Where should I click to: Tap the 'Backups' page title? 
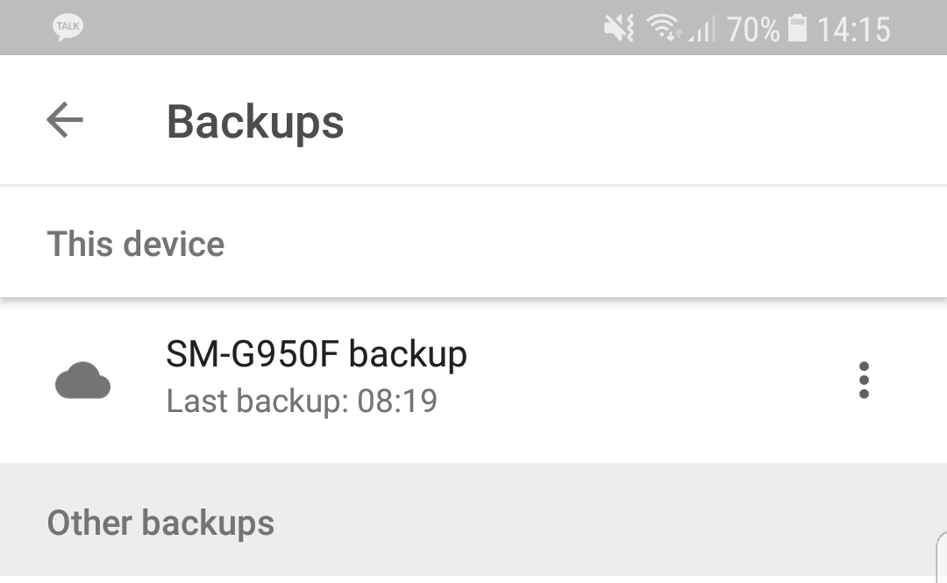(x=255, y=121)
